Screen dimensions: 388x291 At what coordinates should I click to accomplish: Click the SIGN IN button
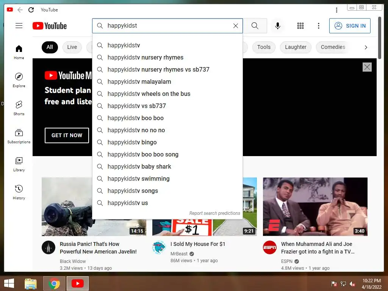(350, 26)
